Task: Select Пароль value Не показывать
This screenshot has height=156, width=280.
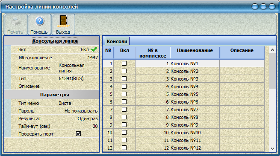Action: 78,111
